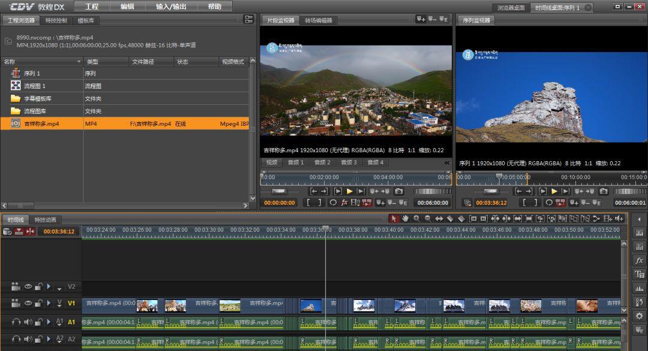Play the sequence monitor
The width and height of the screenshot is (648, 351).
tap(554, 192)
